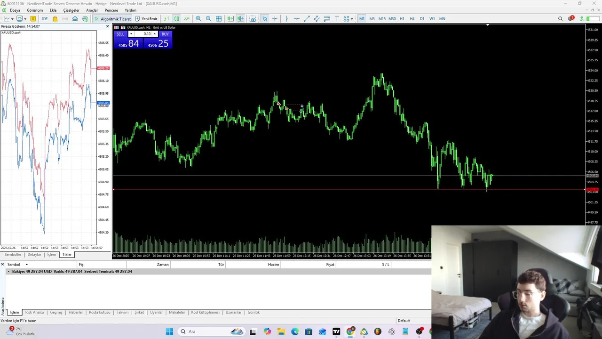Select the M15 timeframe
The height and width of the screenshot is (339, 602).
click(x=382, y=19)
